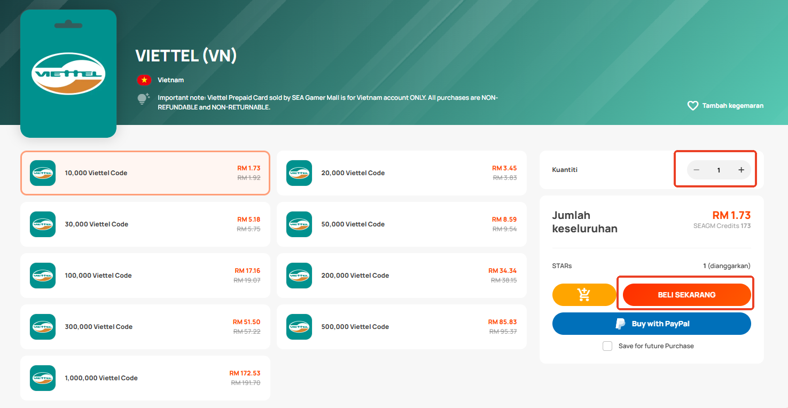
Task: Click the RM 5.18 price text
Action: [249, 219]
